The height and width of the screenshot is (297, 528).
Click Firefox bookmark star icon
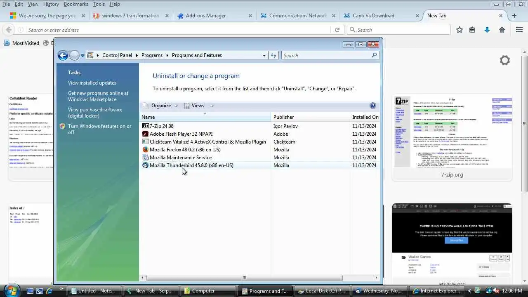460,30
